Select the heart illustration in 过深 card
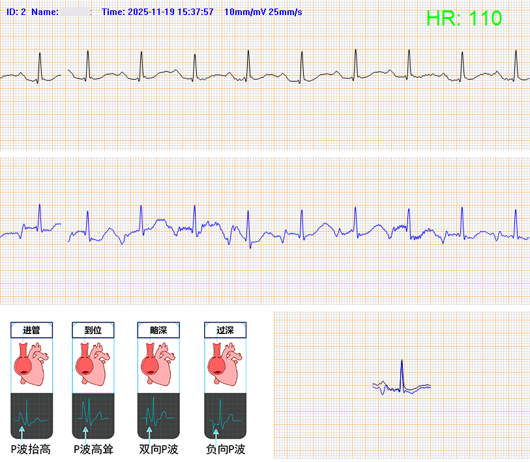The image size is (530, 462). click(x=225, y=365)
